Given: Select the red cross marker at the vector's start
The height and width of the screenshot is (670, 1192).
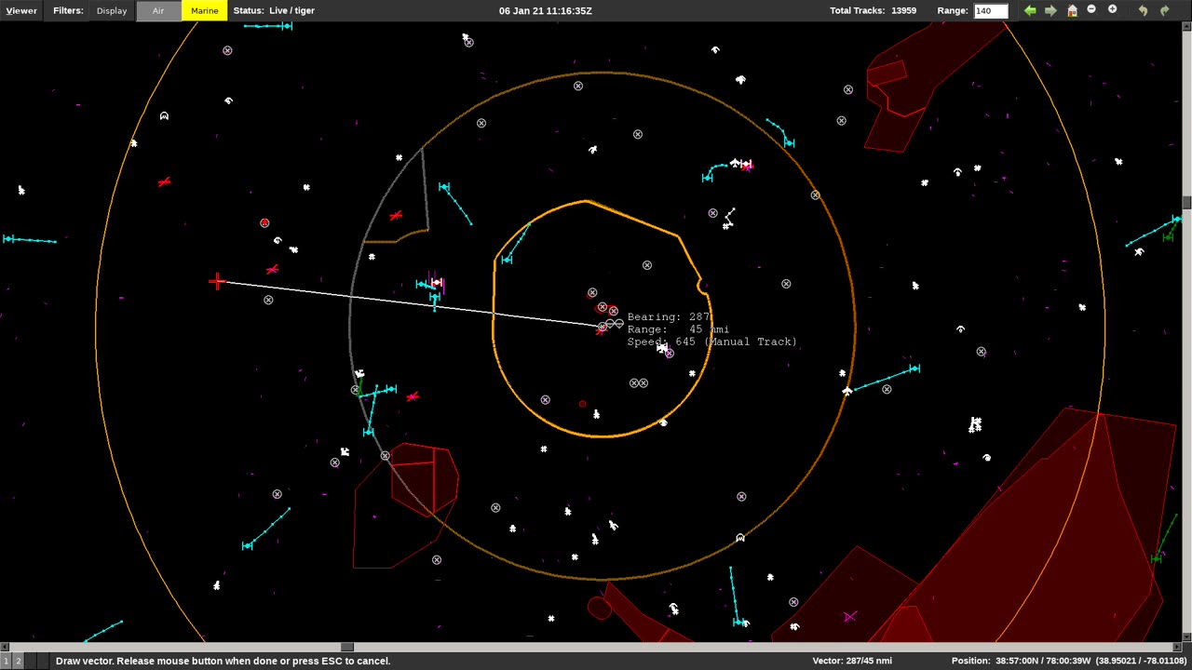Looking at the screenshot, I should click(x=217, y=281).
